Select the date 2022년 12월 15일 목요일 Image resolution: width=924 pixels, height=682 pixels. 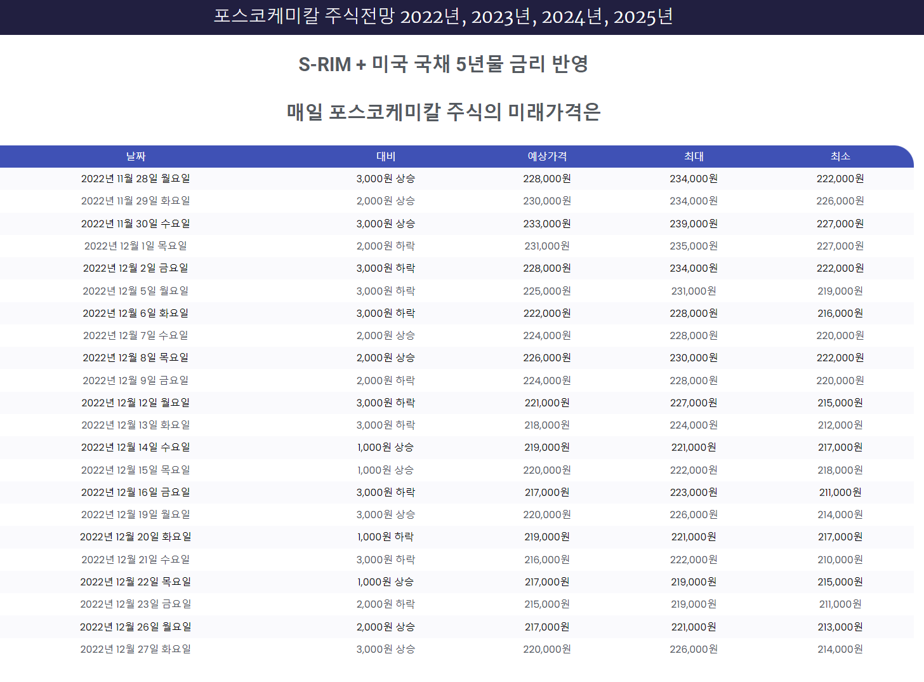[x=136, y=470]
